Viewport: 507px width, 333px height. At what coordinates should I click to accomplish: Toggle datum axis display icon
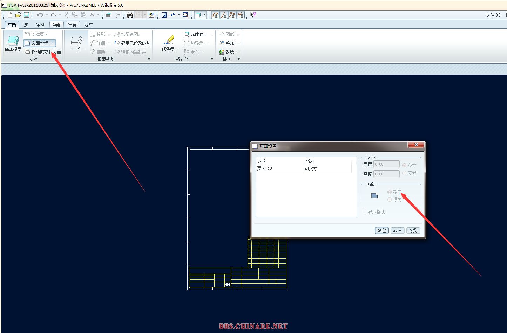pyautogui.click(x=224, y=15)
